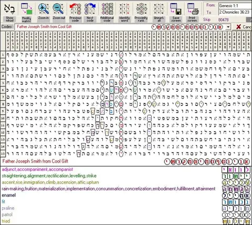Click the Additional code label button
This screenshot has width=252, height=225.
(107, 19)
